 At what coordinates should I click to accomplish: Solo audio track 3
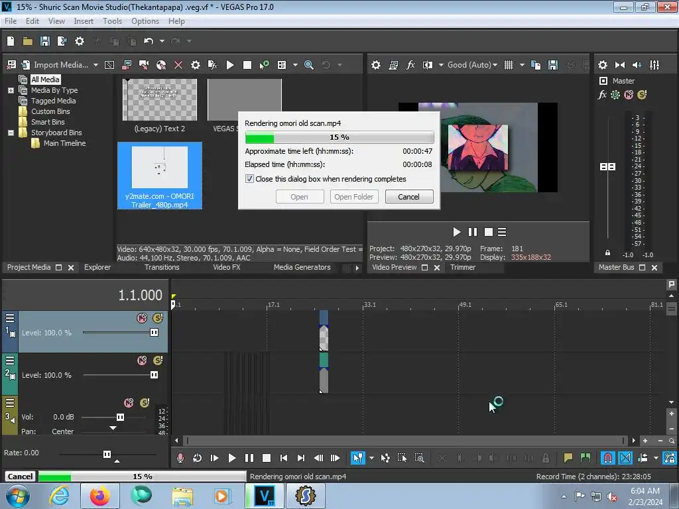point(145,403)
